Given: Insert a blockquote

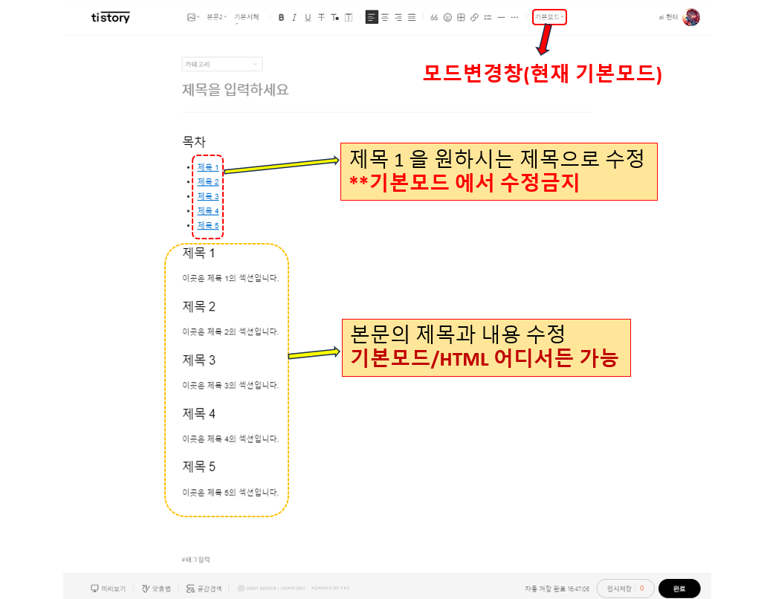Looking at the screenshot, I should click(433, 16).
